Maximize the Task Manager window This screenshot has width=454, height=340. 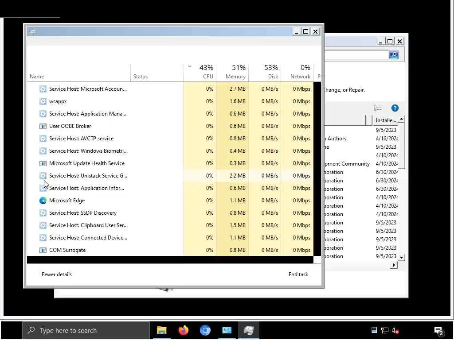coord(306,31)
